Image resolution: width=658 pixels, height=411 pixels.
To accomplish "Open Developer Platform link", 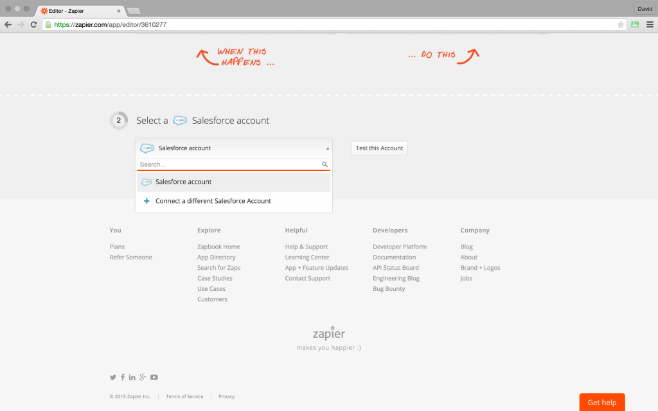I will click(400, 247).
